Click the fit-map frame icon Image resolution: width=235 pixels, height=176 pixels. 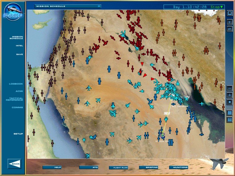tap(229, 102)
